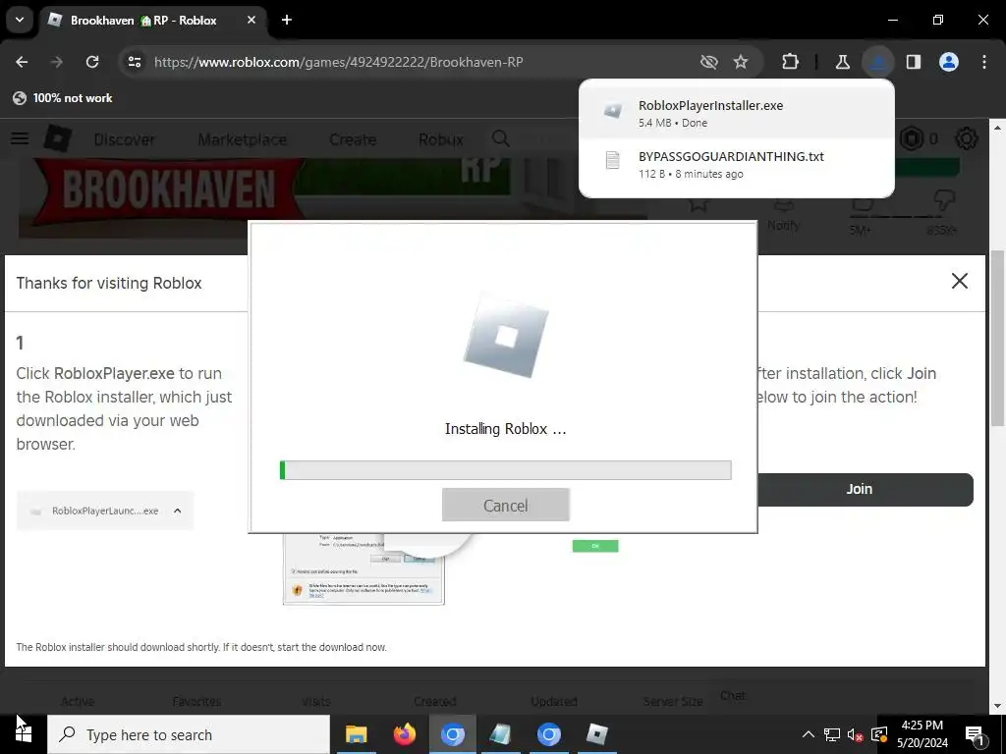Toggle the Chrome downloads button
Image resolution: width=1006 pixels, height=754 pixels.
(878, 62)
